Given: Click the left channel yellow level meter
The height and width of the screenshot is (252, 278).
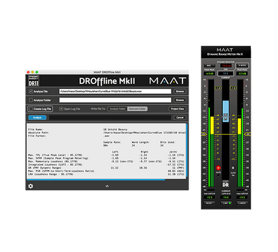Looking at the screenshot, I should tap(212, 125).
